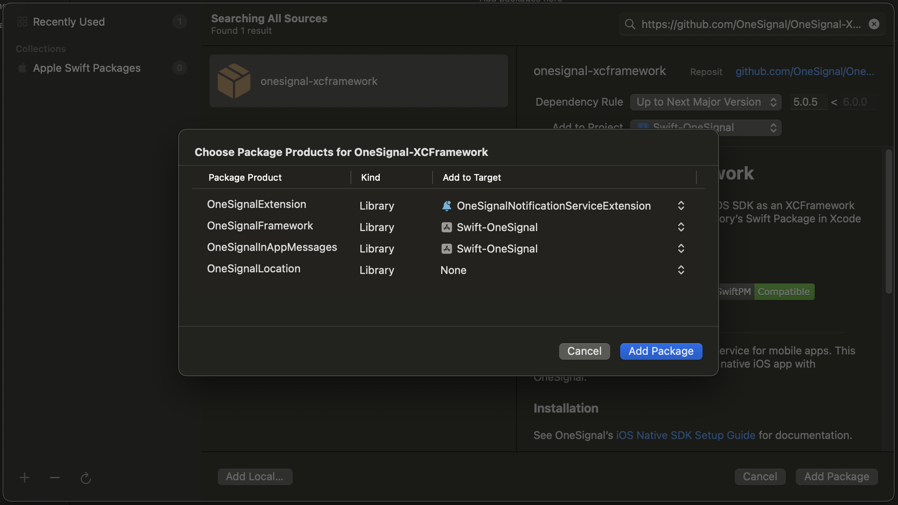The width and height of the screenshot is (898, 505).
Task: Click the bottom-bar Cancel button
Action: tap(760, 477)
